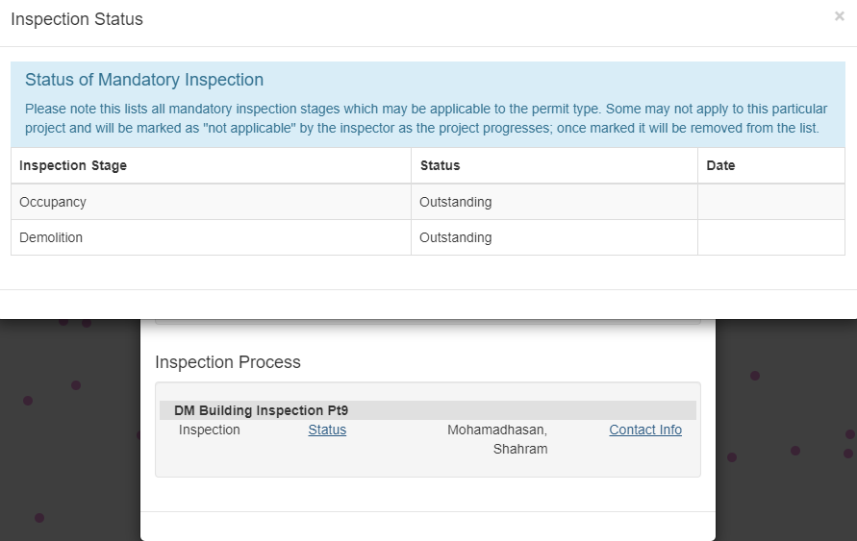Click the empty Date cell for Occupancy
Image resolution: width=857 pixels, height=541 pixels.
click(770, 202)
